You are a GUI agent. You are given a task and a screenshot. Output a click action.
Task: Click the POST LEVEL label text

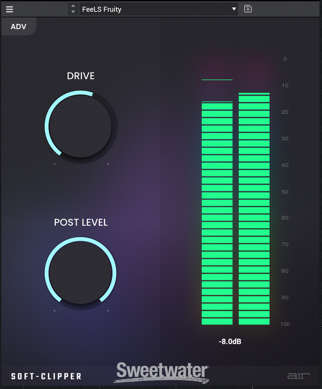pyautogui.click(x=81, y=223)
